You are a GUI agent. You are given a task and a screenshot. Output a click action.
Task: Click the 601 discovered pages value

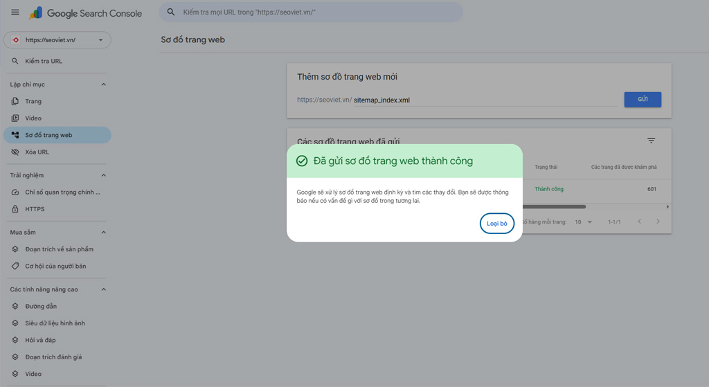point(652,189)
